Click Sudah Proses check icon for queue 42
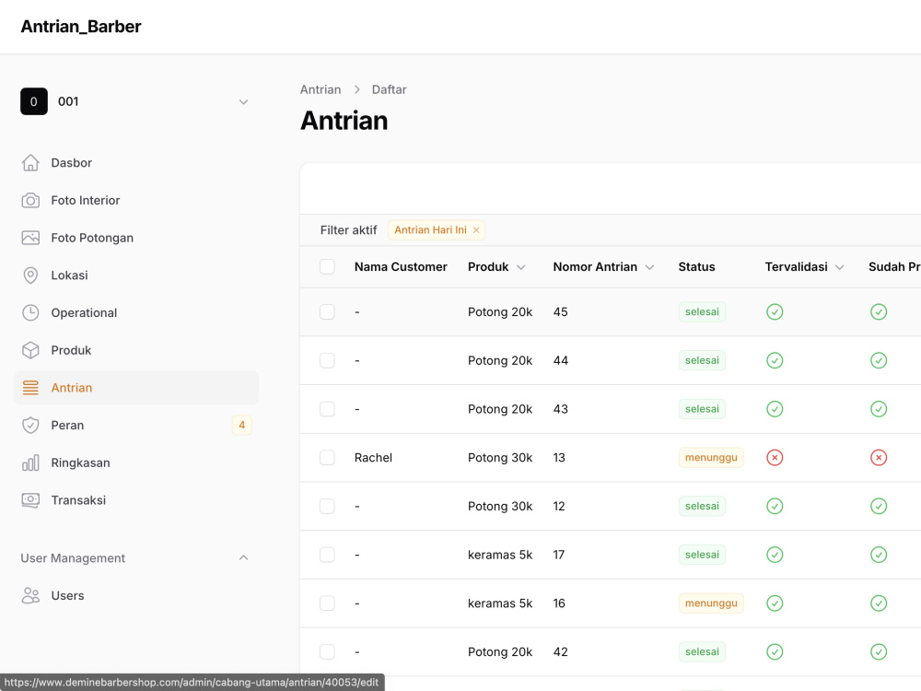This screenshot has width=921, height=691. coord(879,652)
